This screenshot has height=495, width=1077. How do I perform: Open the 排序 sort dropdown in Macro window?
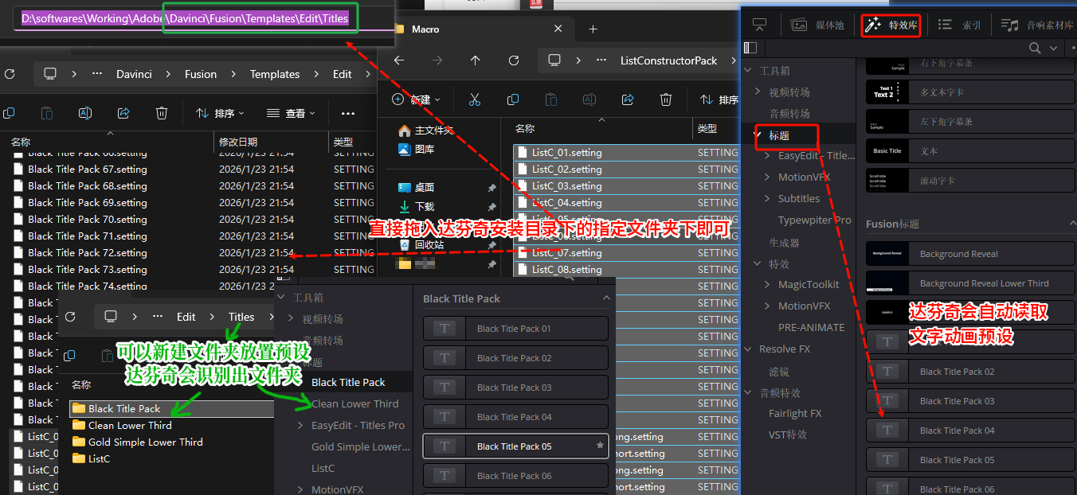[x=719, y=99]
